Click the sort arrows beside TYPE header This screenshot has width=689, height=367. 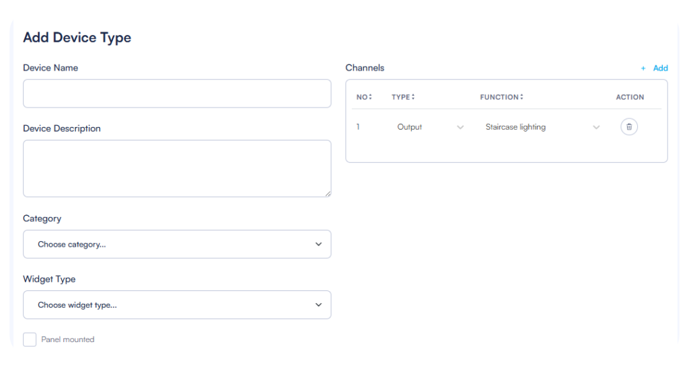[x=413, y=97]
